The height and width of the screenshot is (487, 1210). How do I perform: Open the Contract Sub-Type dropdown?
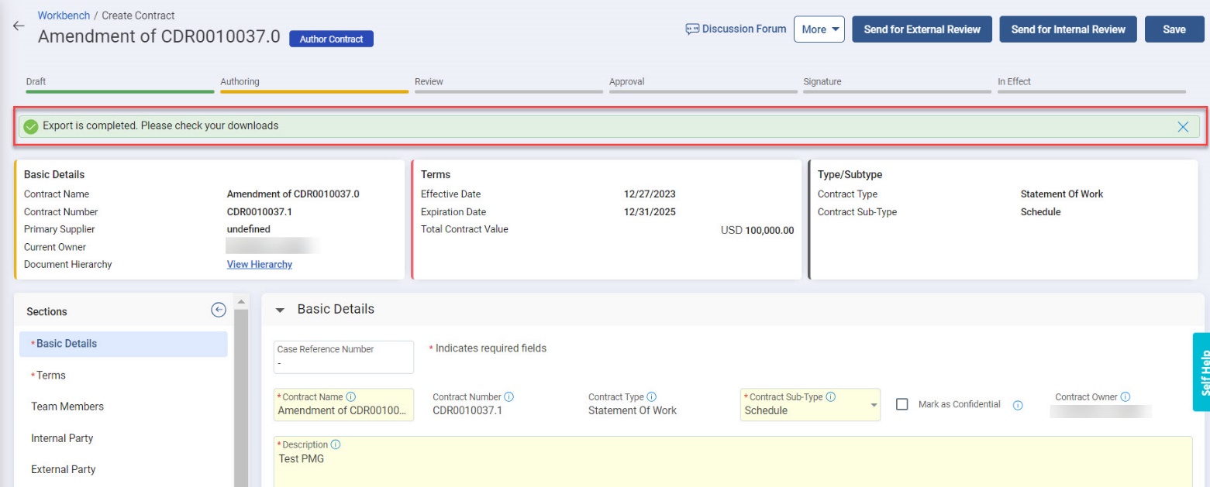(874, 405)
